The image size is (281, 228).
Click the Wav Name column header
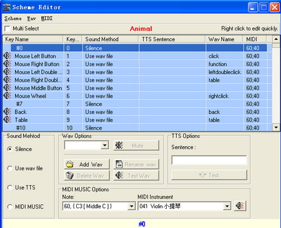(x=224, y=39)
